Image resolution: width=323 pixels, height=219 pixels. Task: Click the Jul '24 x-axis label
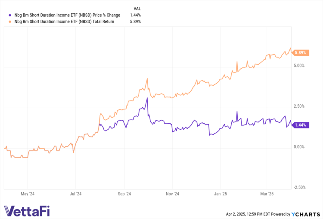[x=75, y=194]
